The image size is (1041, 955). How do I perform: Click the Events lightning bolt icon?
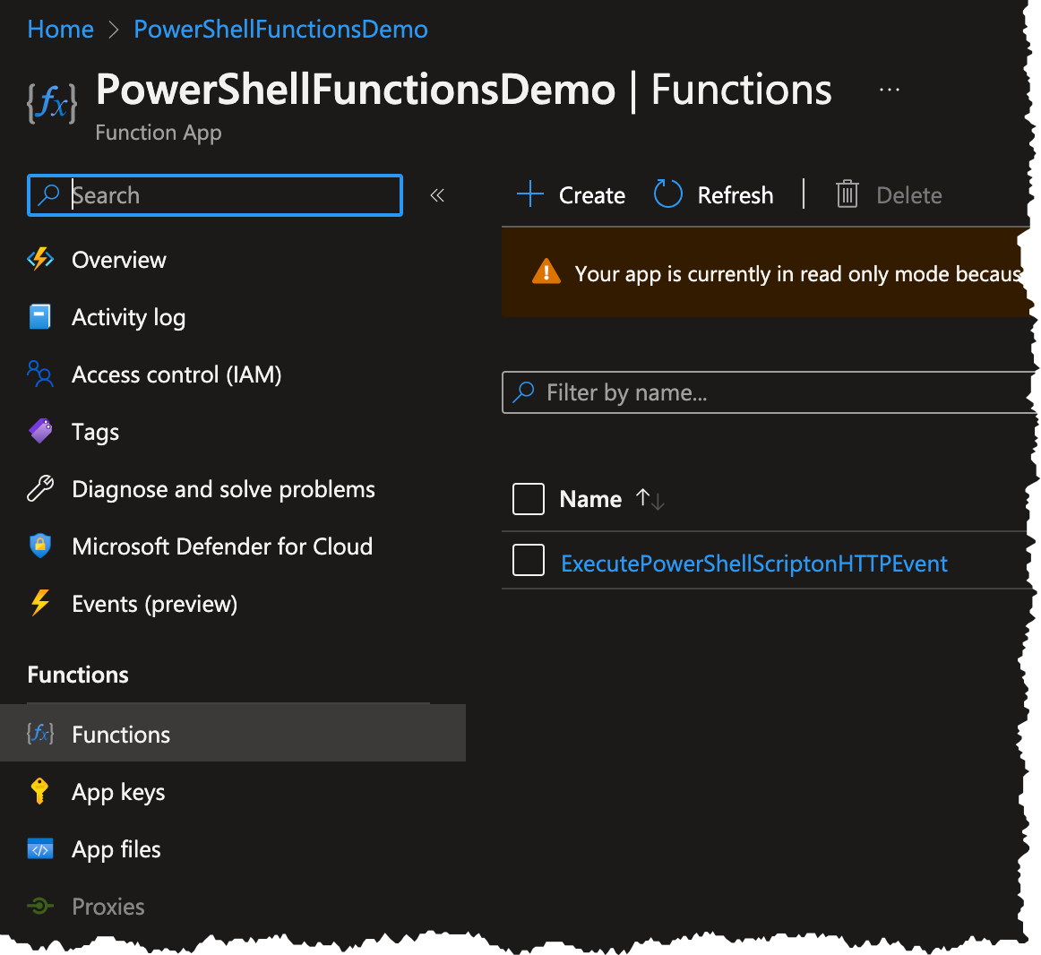tap(40, 603)
